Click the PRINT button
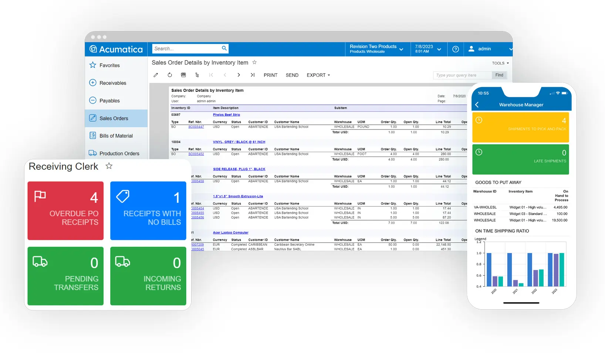The image size is (605, 353). [x=270, y=75]
